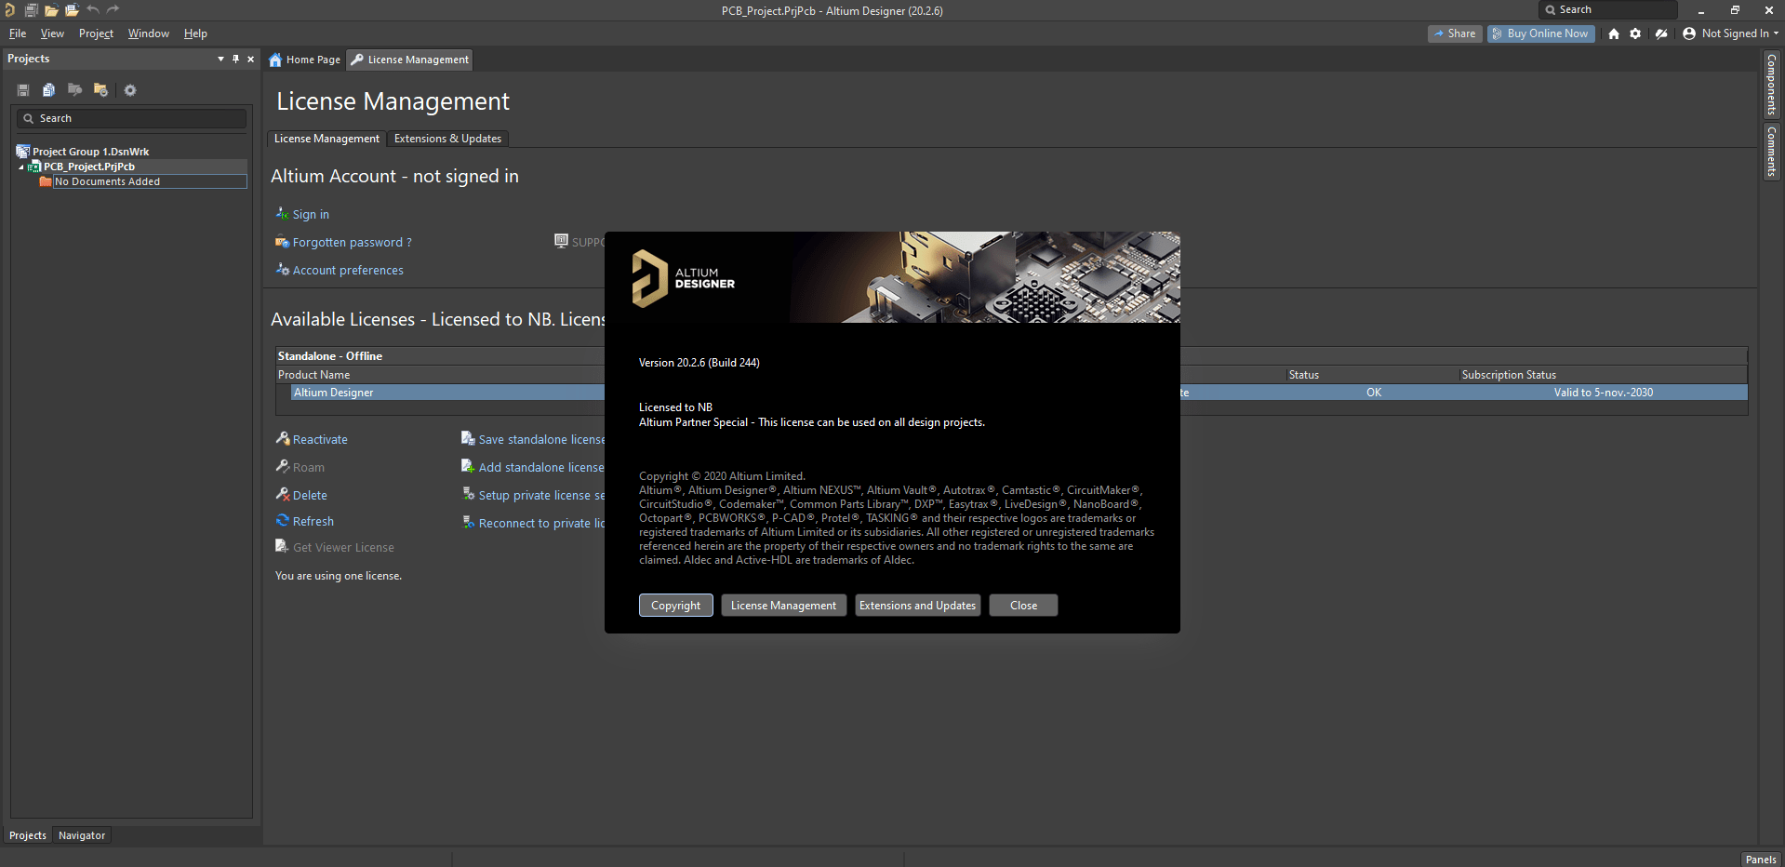
Task: Switch to the Home Page document tab
Action: pos(305,60)
